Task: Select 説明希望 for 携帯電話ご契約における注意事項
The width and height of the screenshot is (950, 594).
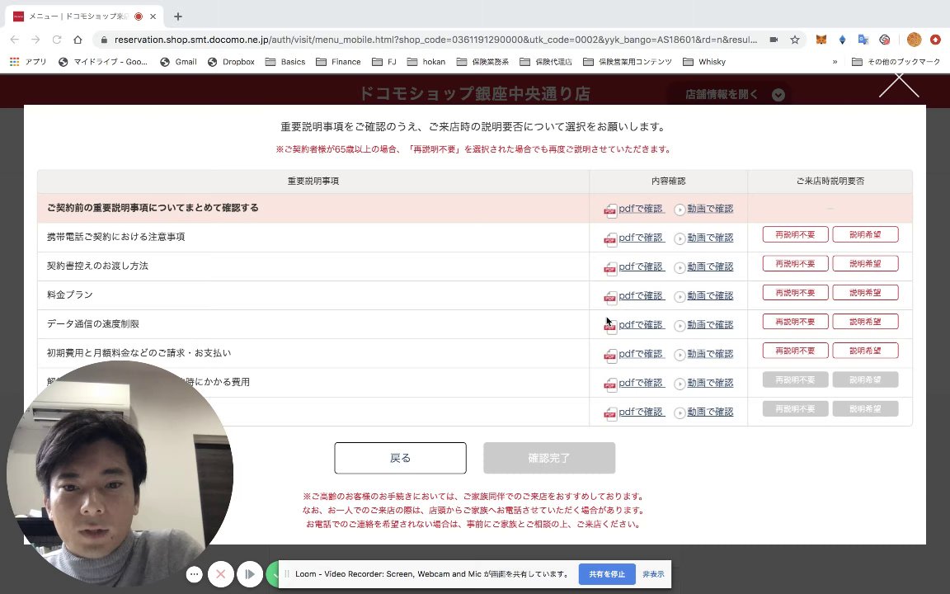Action: [865, 234]
